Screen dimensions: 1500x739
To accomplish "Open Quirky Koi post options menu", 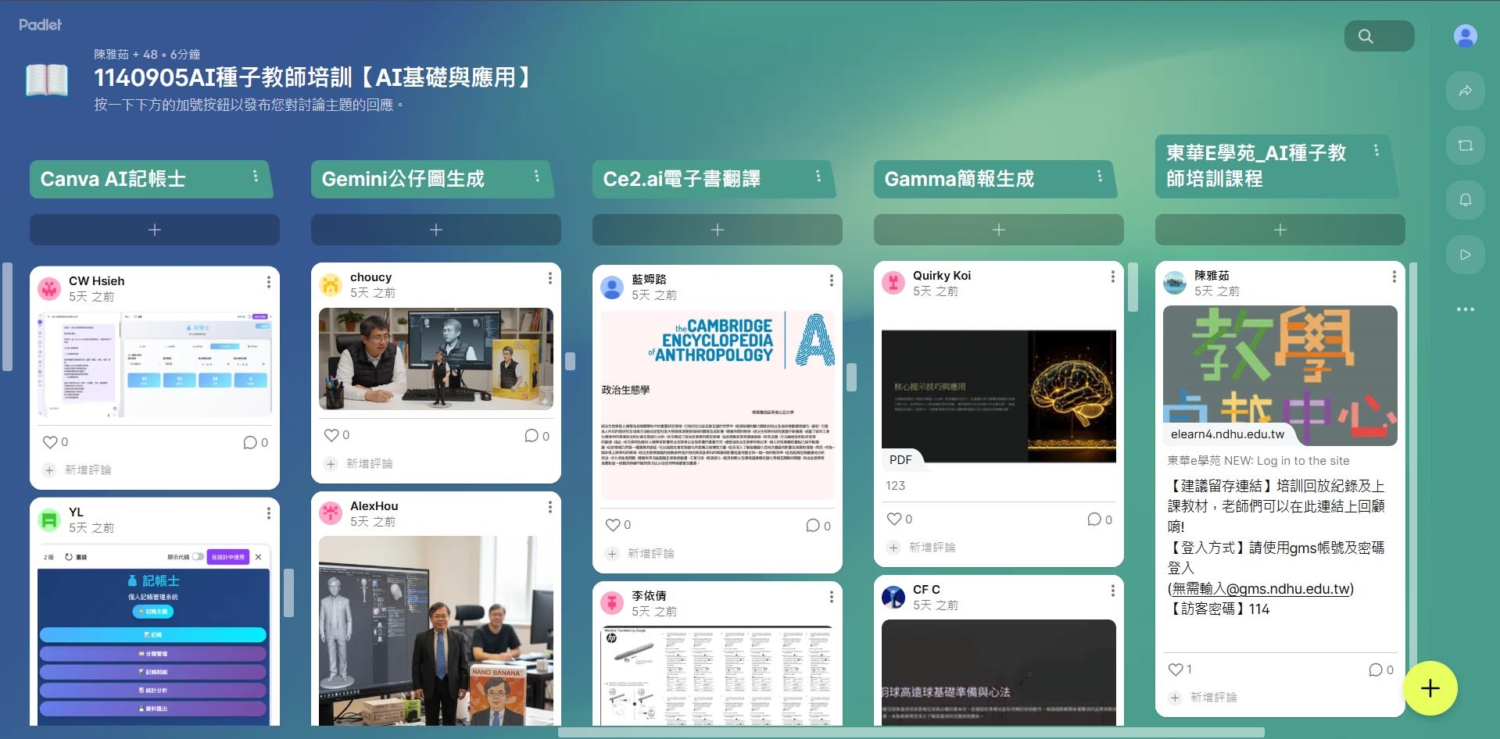I will [x=1113, y=277].
